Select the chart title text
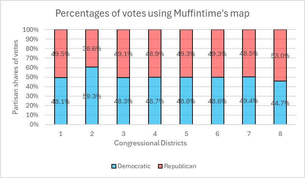305x178 pixels. [x=152, y=14]
